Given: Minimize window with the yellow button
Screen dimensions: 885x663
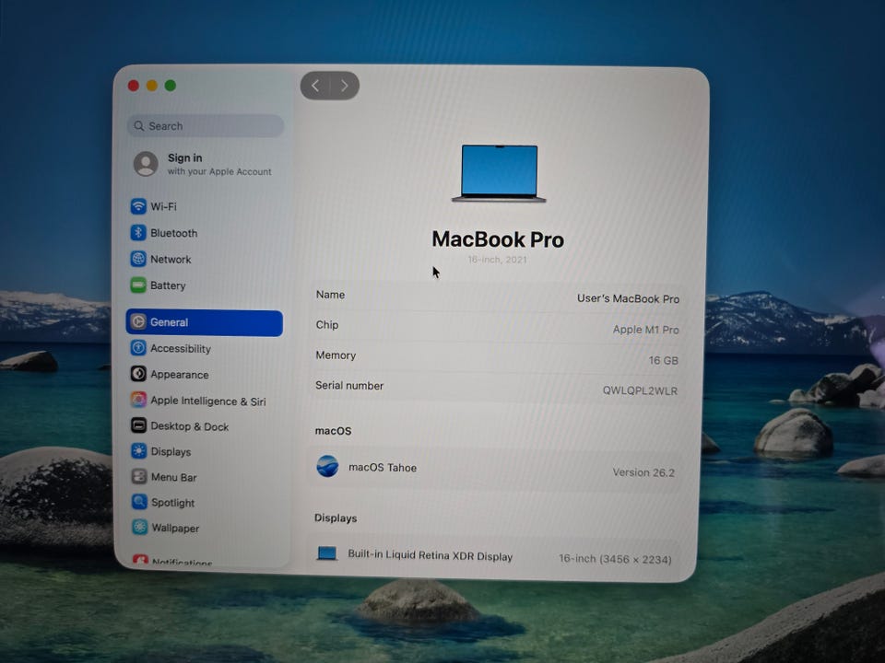Looking at the screenshot, I should pos(152,86).
